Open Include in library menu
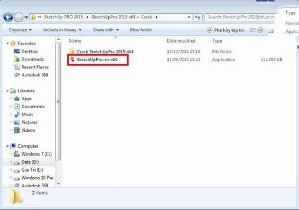This screenshot has width=299, height=210. (62, 30)
